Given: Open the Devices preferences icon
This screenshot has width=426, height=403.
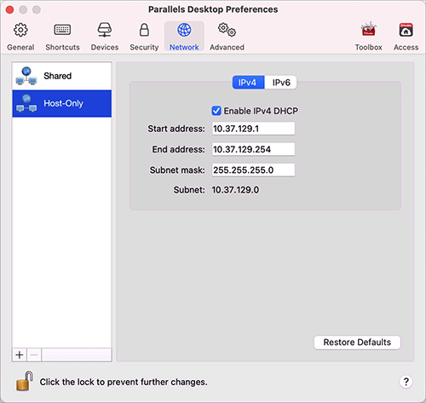Looking at the screenshot, I should click(105, 30).
